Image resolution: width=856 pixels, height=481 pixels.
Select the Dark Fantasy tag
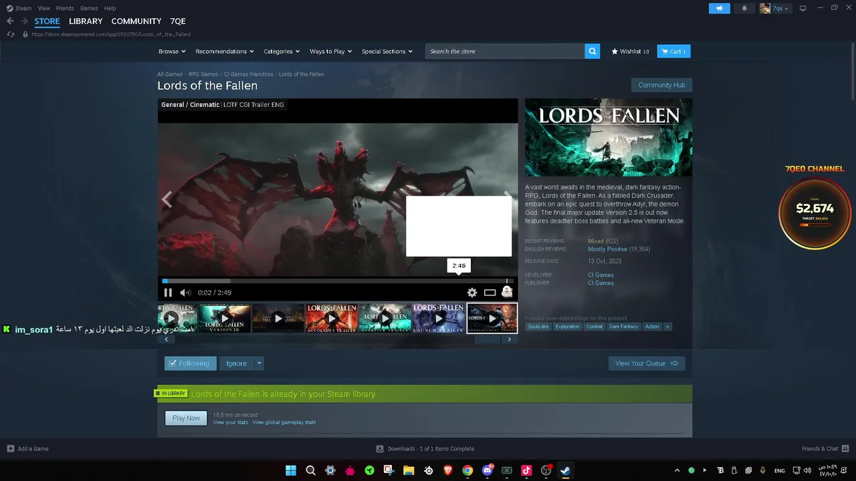[x=623, y=327]
